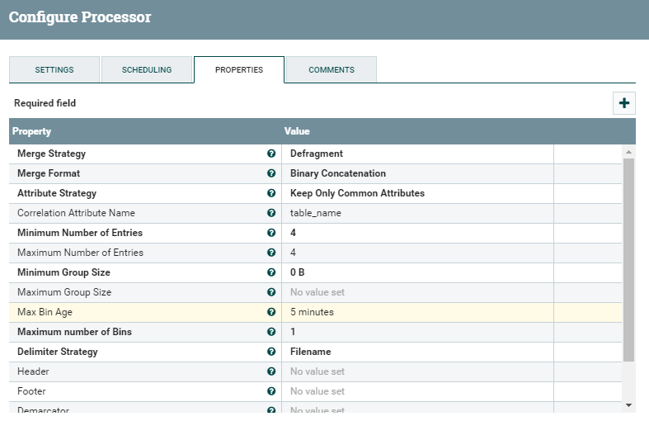Open Merge Format value Binary Concatenation
The width and height of the screenshot is (649, 421).
[x=338, y=173]
